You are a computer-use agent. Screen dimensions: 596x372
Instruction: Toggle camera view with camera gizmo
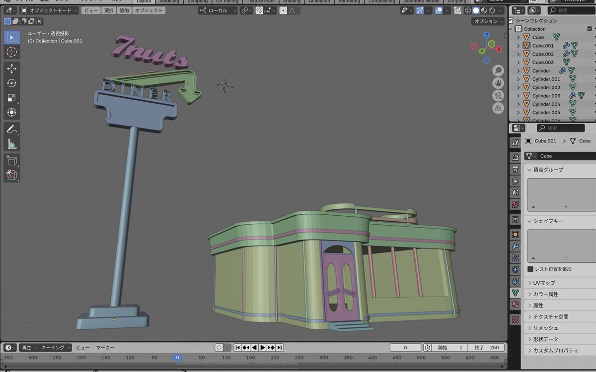pos(498,96)
